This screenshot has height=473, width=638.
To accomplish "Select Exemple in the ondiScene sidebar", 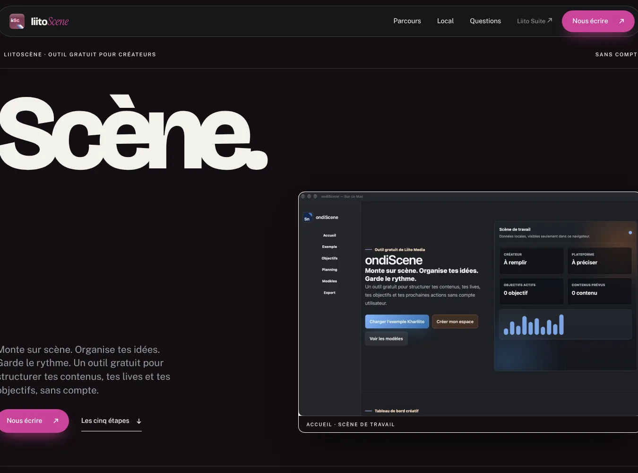I will (x=329, y=247).
